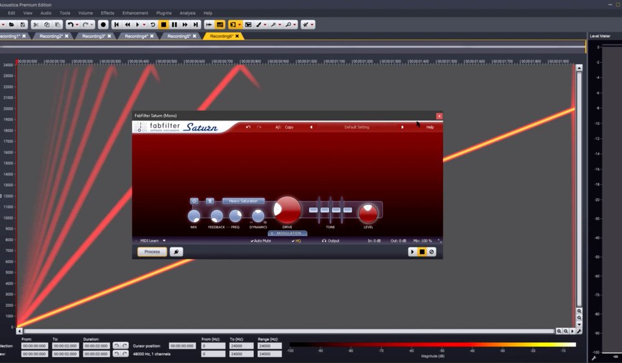
Task: Click the large Drive knob
Action: coord(287,209)
